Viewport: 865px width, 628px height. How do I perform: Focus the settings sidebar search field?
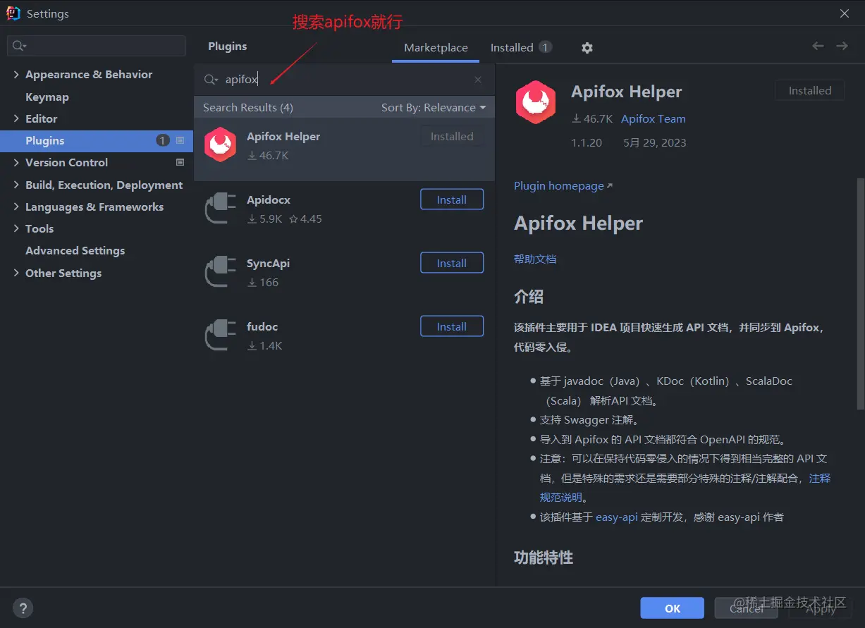[97, 46]
